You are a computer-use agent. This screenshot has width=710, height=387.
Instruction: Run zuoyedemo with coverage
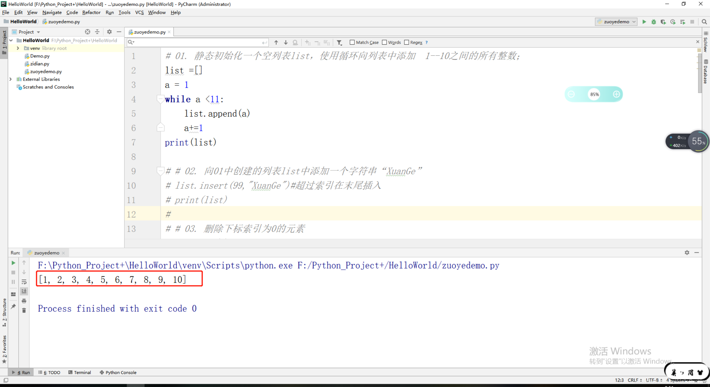(663, 22)
